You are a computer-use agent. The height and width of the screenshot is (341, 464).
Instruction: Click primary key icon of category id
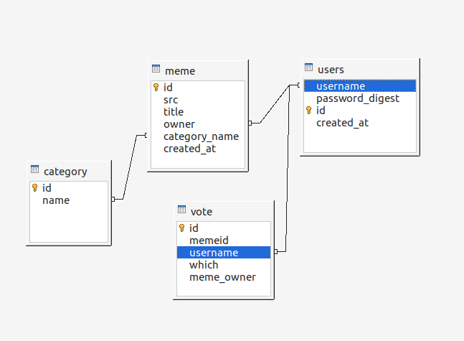pyautogui.click(x=34, y=188)
